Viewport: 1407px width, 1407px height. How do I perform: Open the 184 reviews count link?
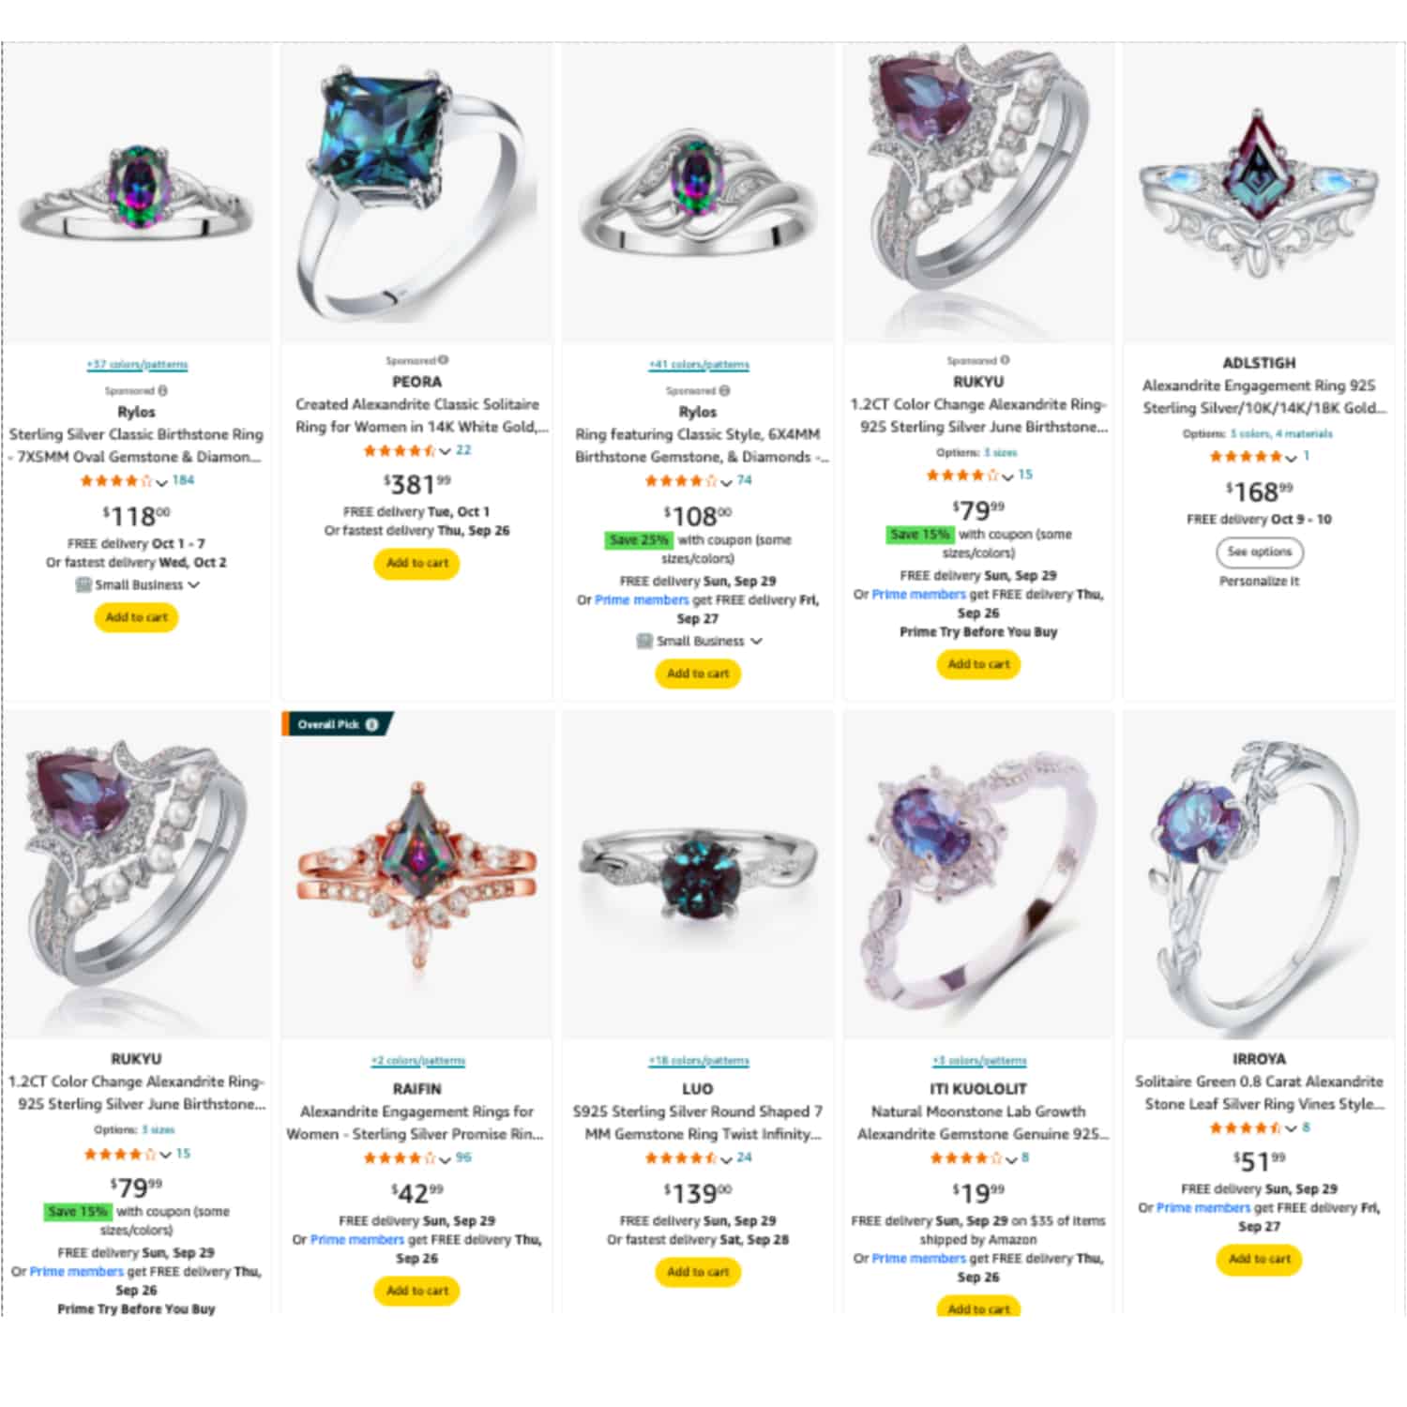pyautogui.click(x=183, y=480)
